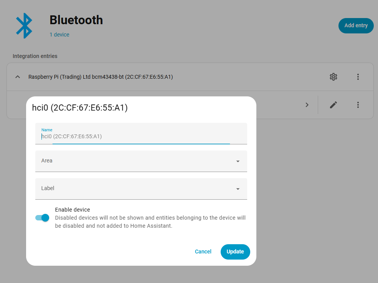Collapse the Raspberry Pi integration entry
The width and height of the screenshot is (378, 283).
click(x=18, y=77)
